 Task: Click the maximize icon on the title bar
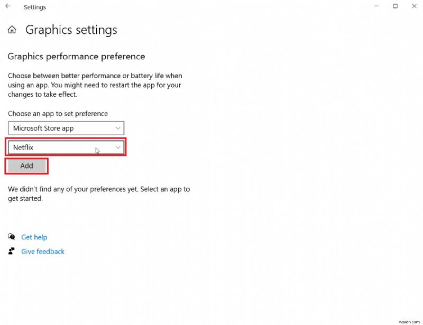point(394,6)
